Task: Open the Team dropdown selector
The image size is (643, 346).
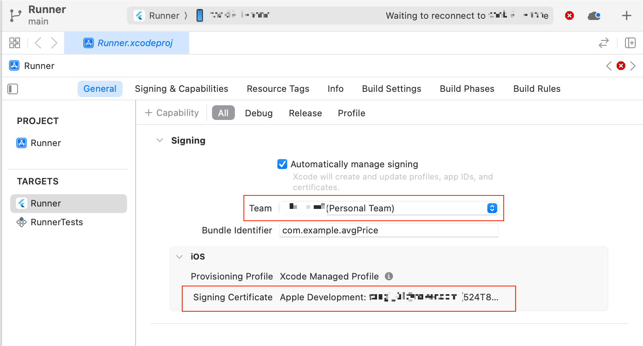Action: click(389, 208)
